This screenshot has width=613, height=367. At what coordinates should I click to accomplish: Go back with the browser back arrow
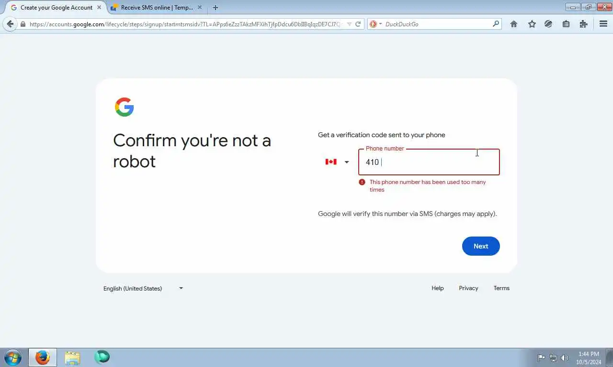[10, 24]
